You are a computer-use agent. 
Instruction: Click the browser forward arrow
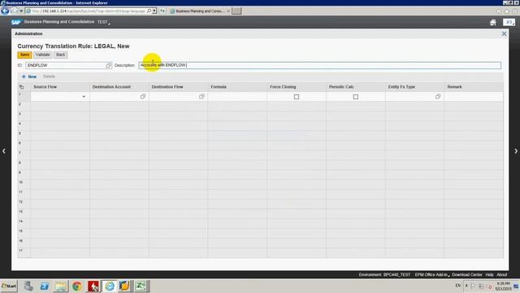pyautogui.click(x=15, y=11)
